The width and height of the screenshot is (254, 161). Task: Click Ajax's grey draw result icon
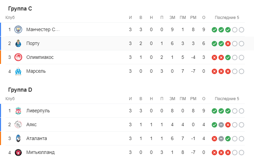pyautogui.click(x=221, y=125)
